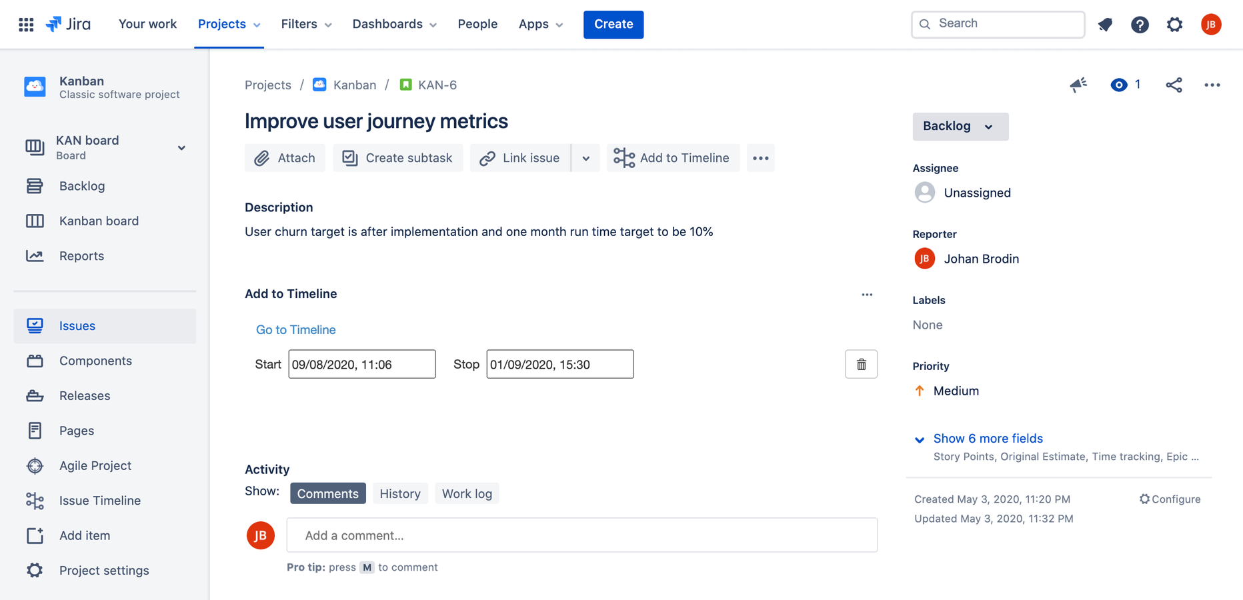1243x600 pixels.
Task: Click the None labels value
Action: (928, 325)
